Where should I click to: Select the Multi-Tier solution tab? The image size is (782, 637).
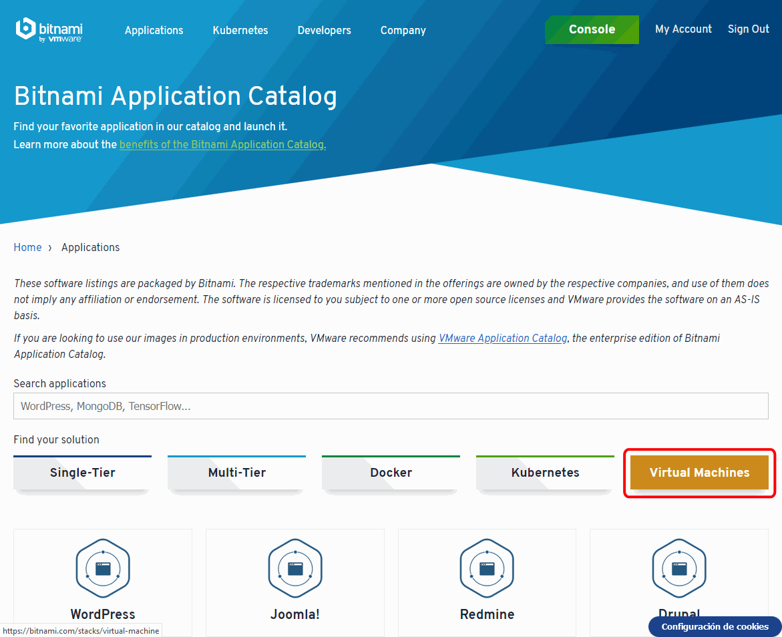click(x=237, y=473)
